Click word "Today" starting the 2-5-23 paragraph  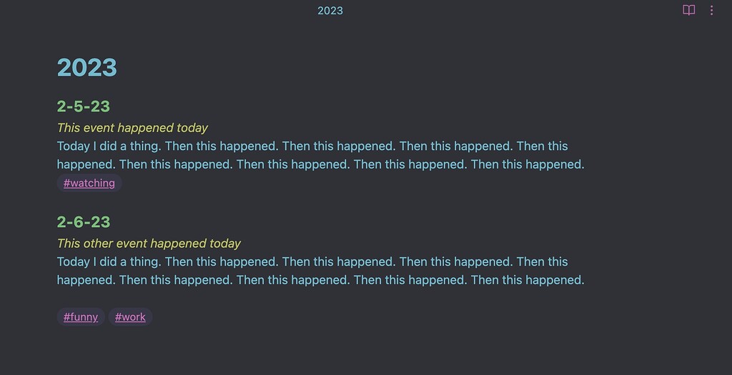73,146
